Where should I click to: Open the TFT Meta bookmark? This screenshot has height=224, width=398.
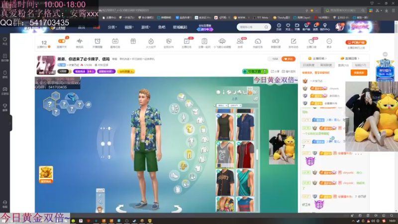point(261,17)
